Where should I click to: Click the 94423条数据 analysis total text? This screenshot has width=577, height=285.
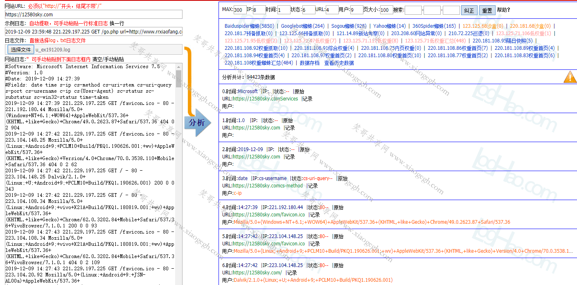pyautogui.click(x=261, y=77)
